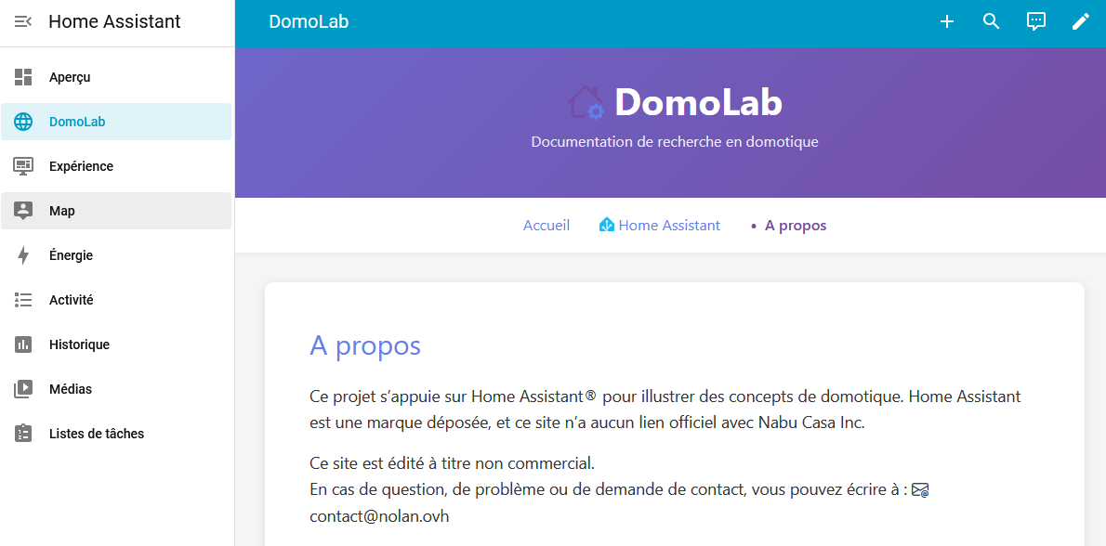Open the Home Assistant navigation link
1106x546 pixels.
click(660, 225)
